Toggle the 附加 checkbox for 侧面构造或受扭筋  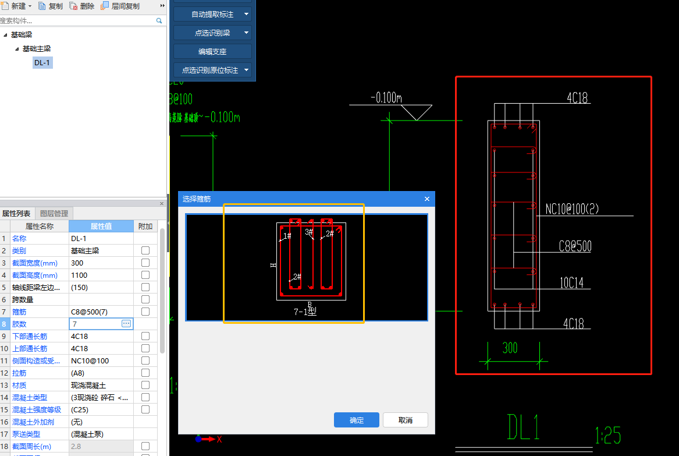(x=145, y=360)
